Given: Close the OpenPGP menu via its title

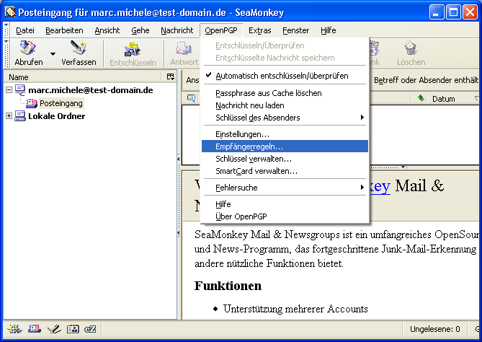Looking at the screenshot, I should pos(221,30).
